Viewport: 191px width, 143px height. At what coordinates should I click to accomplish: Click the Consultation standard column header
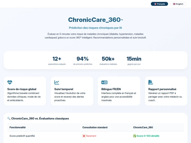pos(95,127)
